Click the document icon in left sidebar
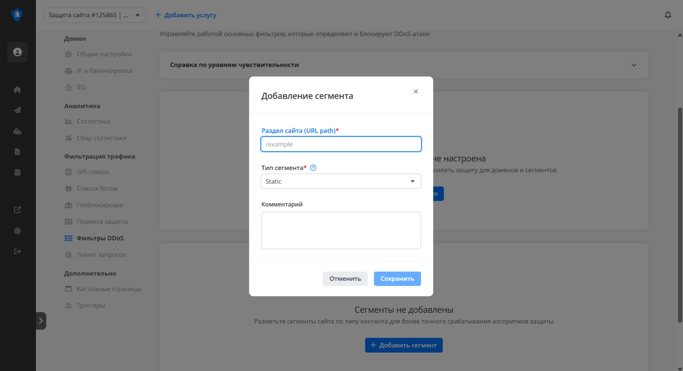683x371 pixels. 17,152
